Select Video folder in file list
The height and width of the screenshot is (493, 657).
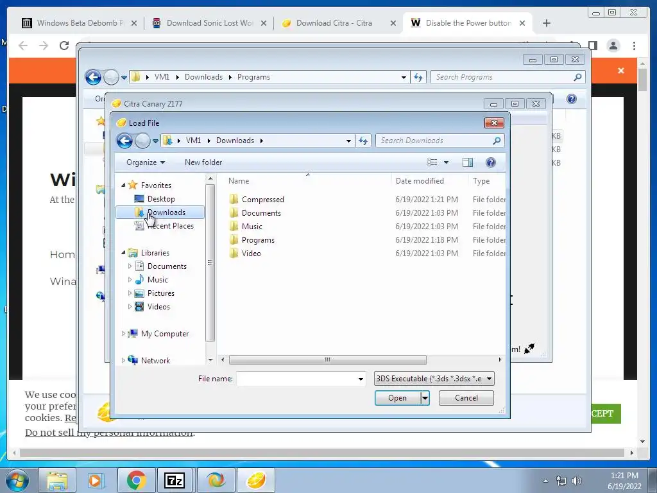[251, 253]
